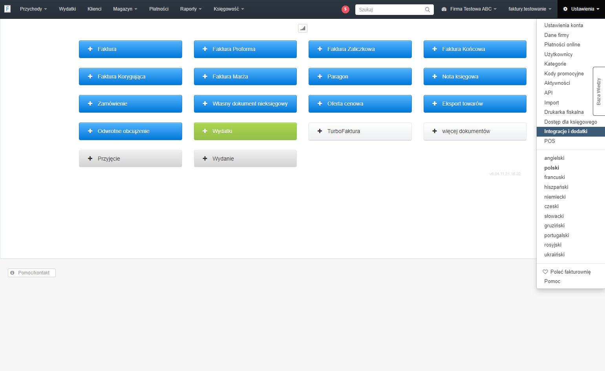Click the plus icon on Faktura button
Screen dimensions: 605x371
click(x=90, y=49)
